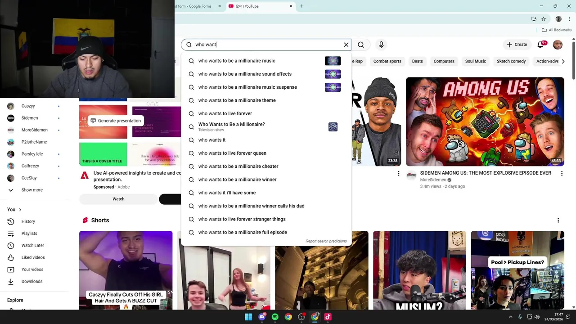Choose the 'who wants to be a millionaire winner' suggestion
576x324 pixels.
pos(265,180)
